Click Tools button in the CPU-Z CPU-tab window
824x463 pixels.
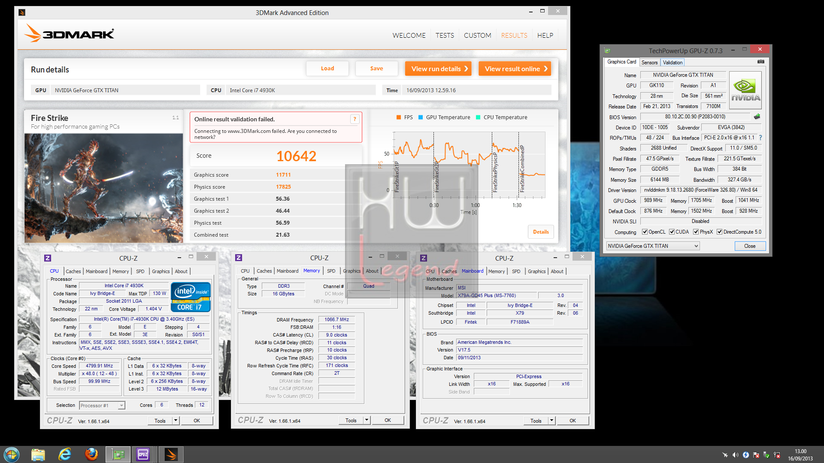coord(160,421)
